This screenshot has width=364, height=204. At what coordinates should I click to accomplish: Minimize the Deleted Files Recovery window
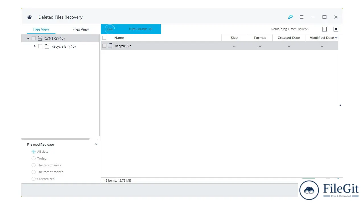click(x=313, y=17)
